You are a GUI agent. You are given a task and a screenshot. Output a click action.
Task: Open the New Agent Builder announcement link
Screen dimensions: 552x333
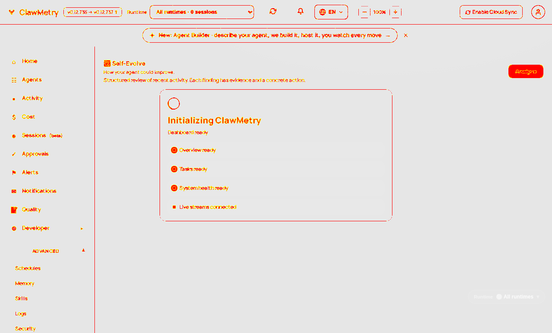click(270, 35)
